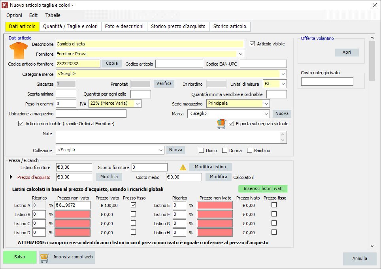This screenshot has width=381, height=269.
Task: Click the application logo in title bar
Action: [x=5, y=5]
